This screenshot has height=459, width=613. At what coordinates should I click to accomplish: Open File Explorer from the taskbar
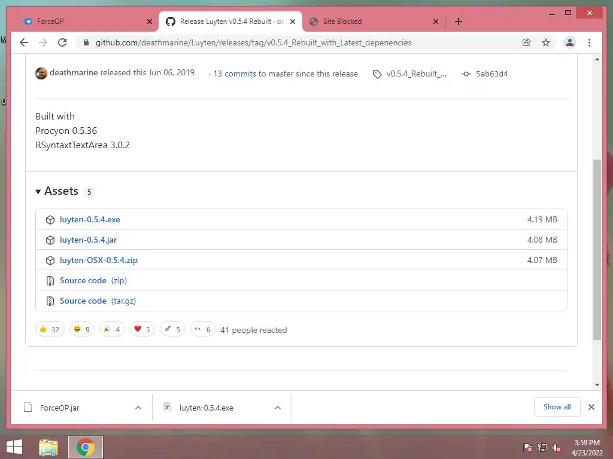point(48,447)
